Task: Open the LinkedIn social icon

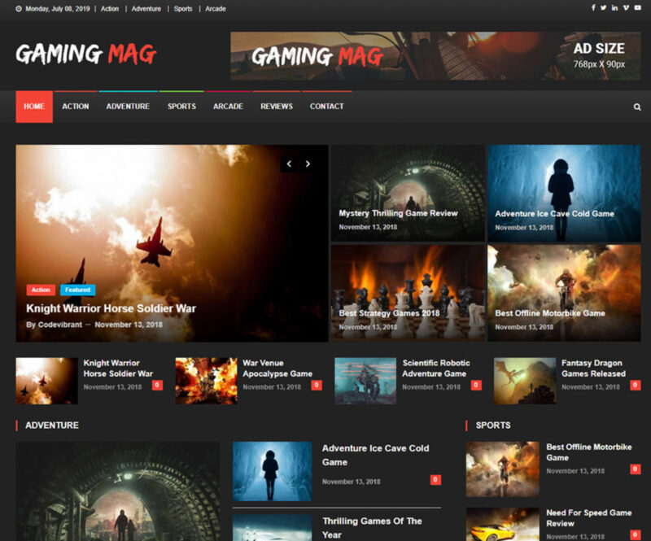Action: click(614, 8)
